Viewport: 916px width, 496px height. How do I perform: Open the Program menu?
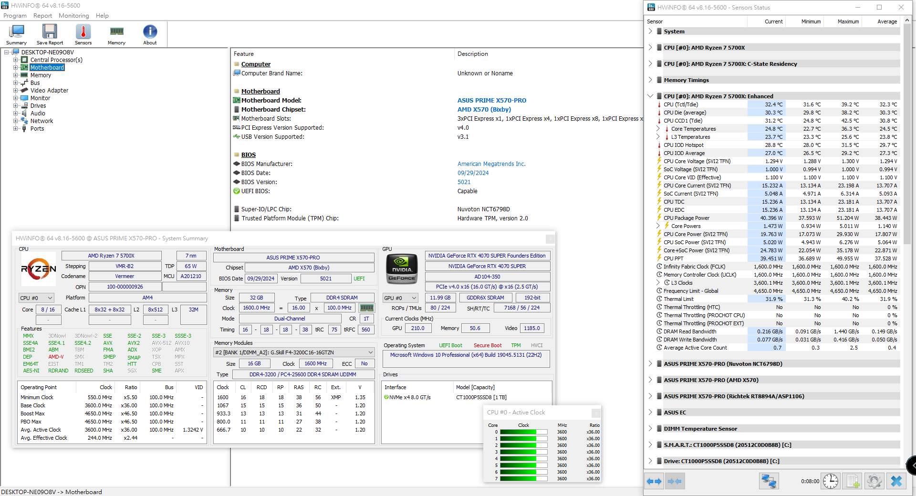pos(15,16)
